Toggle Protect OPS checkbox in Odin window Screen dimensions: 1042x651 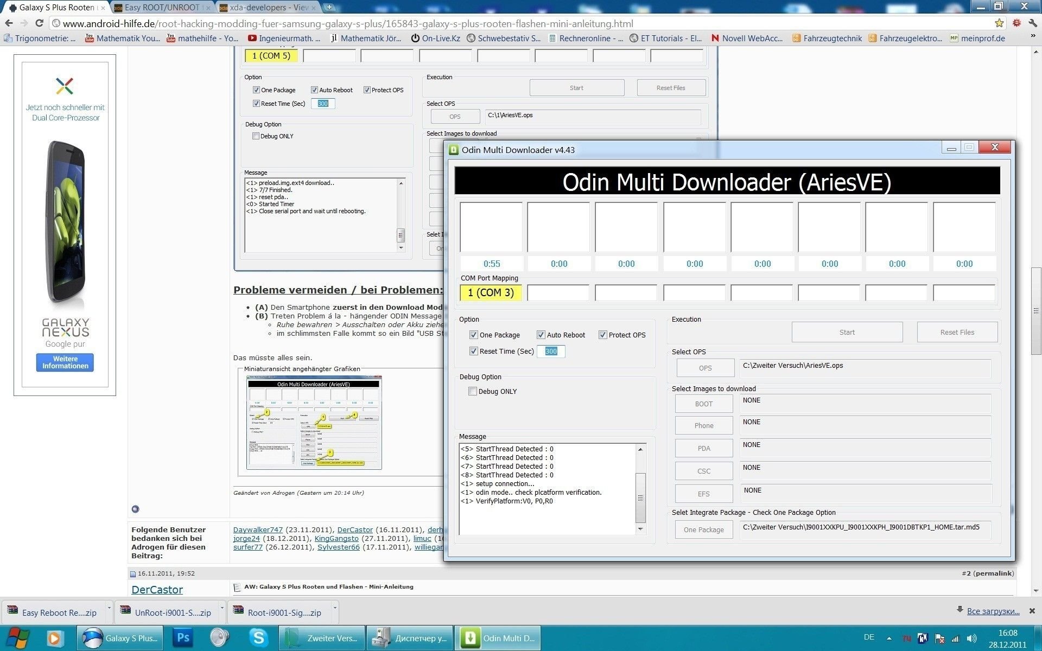[602, 335]
